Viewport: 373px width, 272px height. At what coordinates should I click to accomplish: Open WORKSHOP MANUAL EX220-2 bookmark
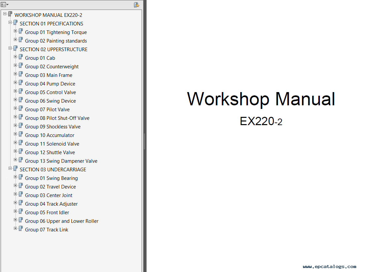(48, 15)
